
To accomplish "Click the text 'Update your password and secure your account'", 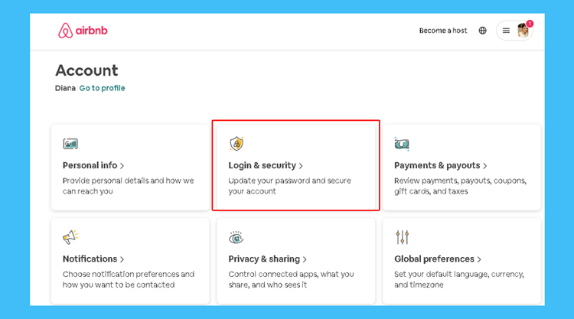I will click(x=289, y=186).
